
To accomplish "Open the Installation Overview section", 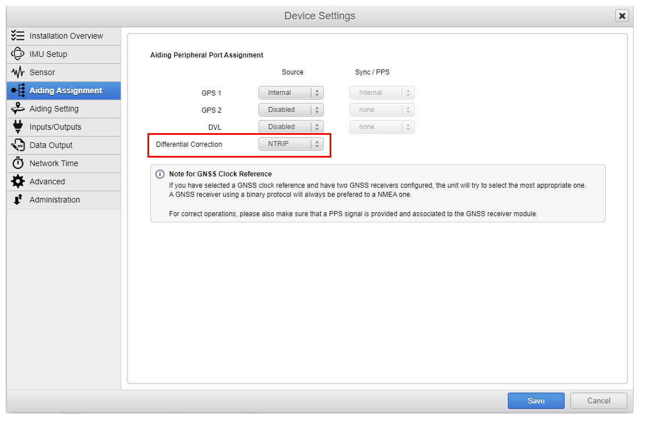I will [x=64, y=36].
